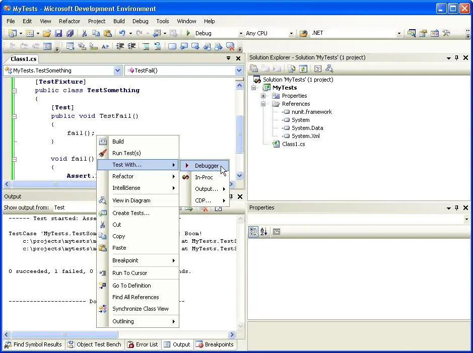Select Debugger from Test With submenu
This screenshot has width=473, height=353.
(x=205, y=166)
